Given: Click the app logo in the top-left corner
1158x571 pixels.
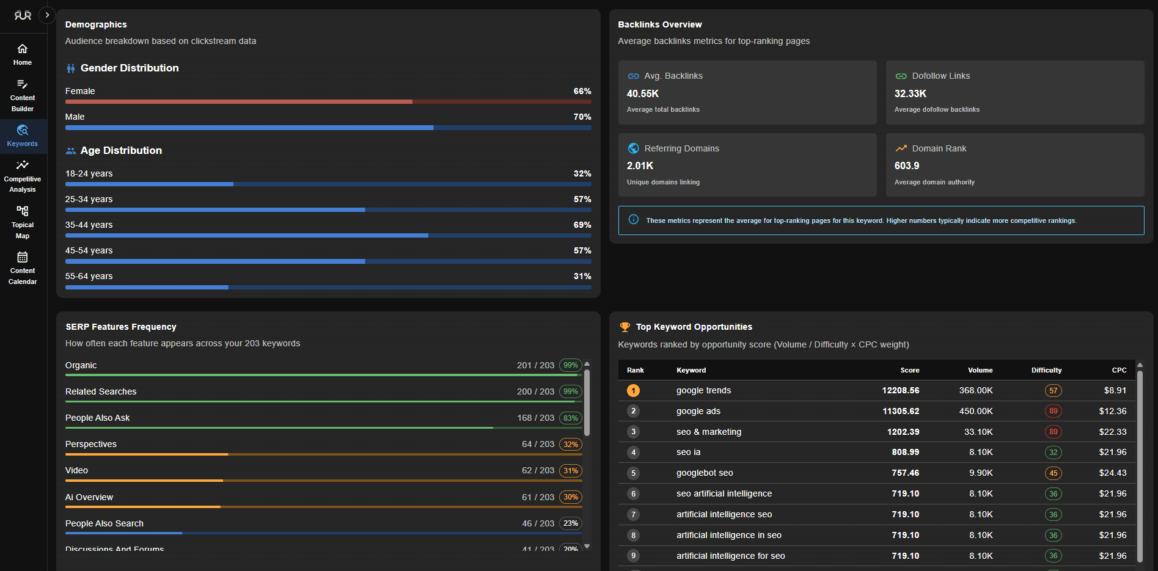Looking at the screenshot, I should (x=23, y=15).
